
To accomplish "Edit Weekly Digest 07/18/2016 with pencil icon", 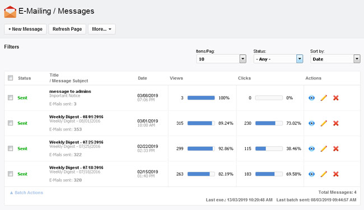I will coord(324,174).
